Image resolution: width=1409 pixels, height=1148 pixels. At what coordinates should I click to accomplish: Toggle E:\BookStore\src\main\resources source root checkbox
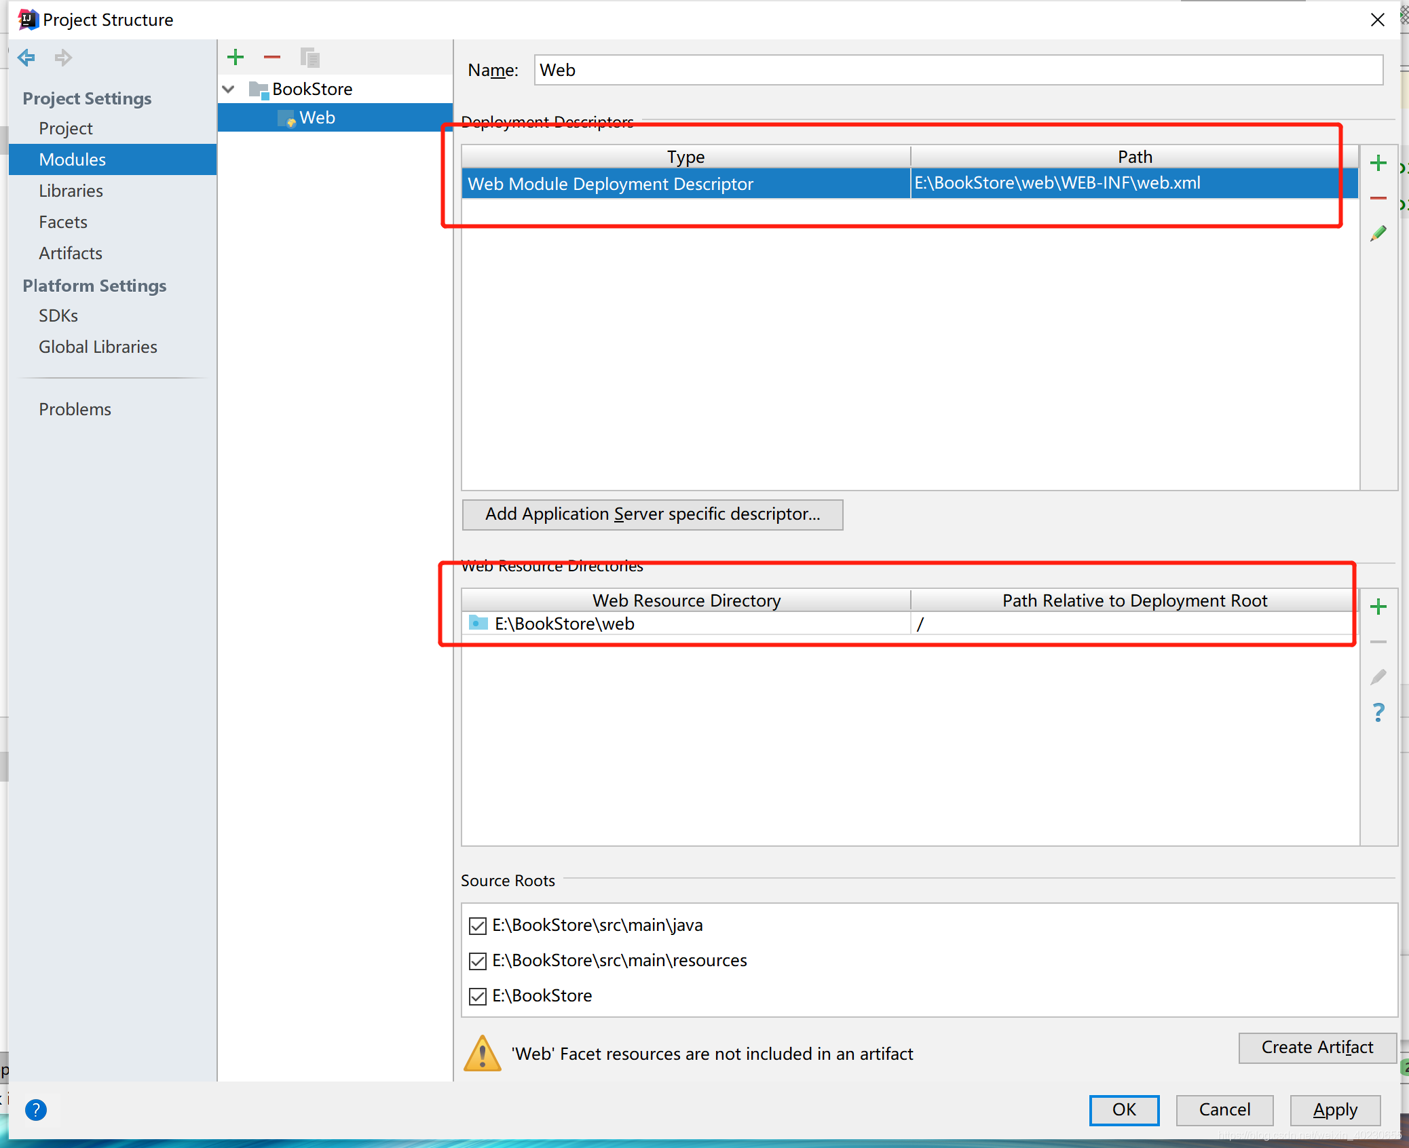pyautogui.click(x=478, y=961)
